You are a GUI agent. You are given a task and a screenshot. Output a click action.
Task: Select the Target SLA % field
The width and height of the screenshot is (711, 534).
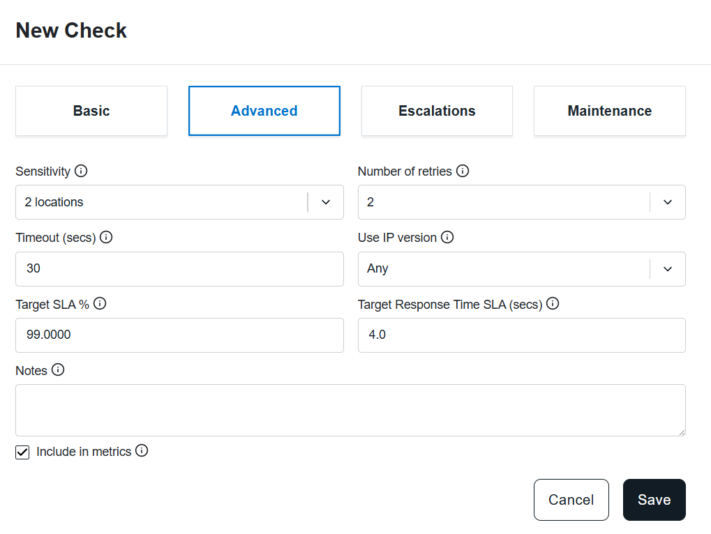tap(179, 335)
